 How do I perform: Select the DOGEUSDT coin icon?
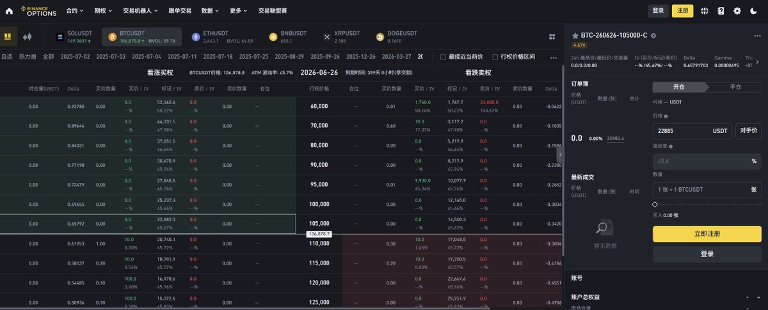point(380,37)
